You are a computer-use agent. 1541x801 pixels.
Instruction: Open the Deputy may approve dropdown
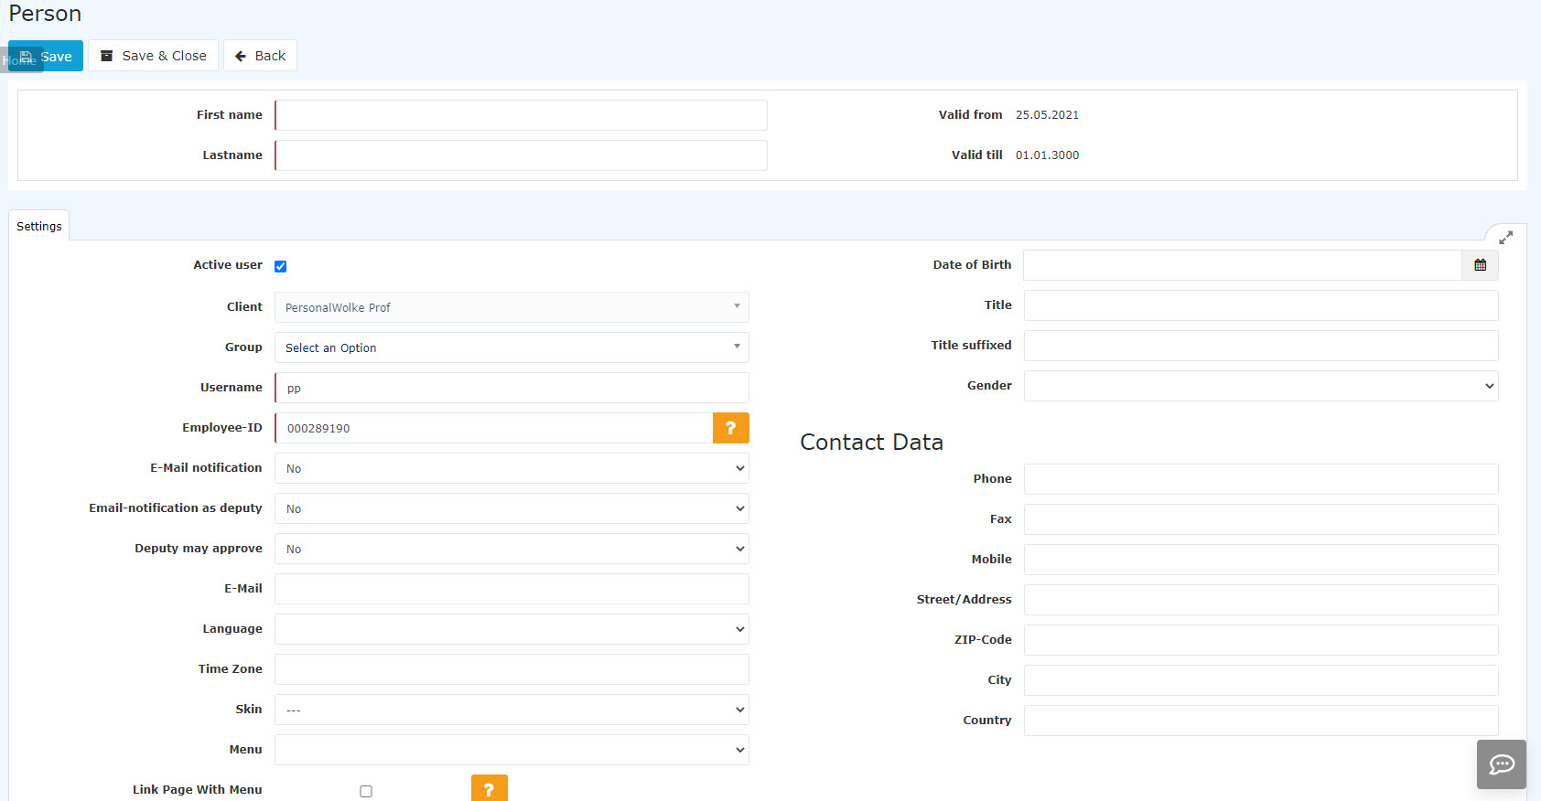[x=512, y=549]
